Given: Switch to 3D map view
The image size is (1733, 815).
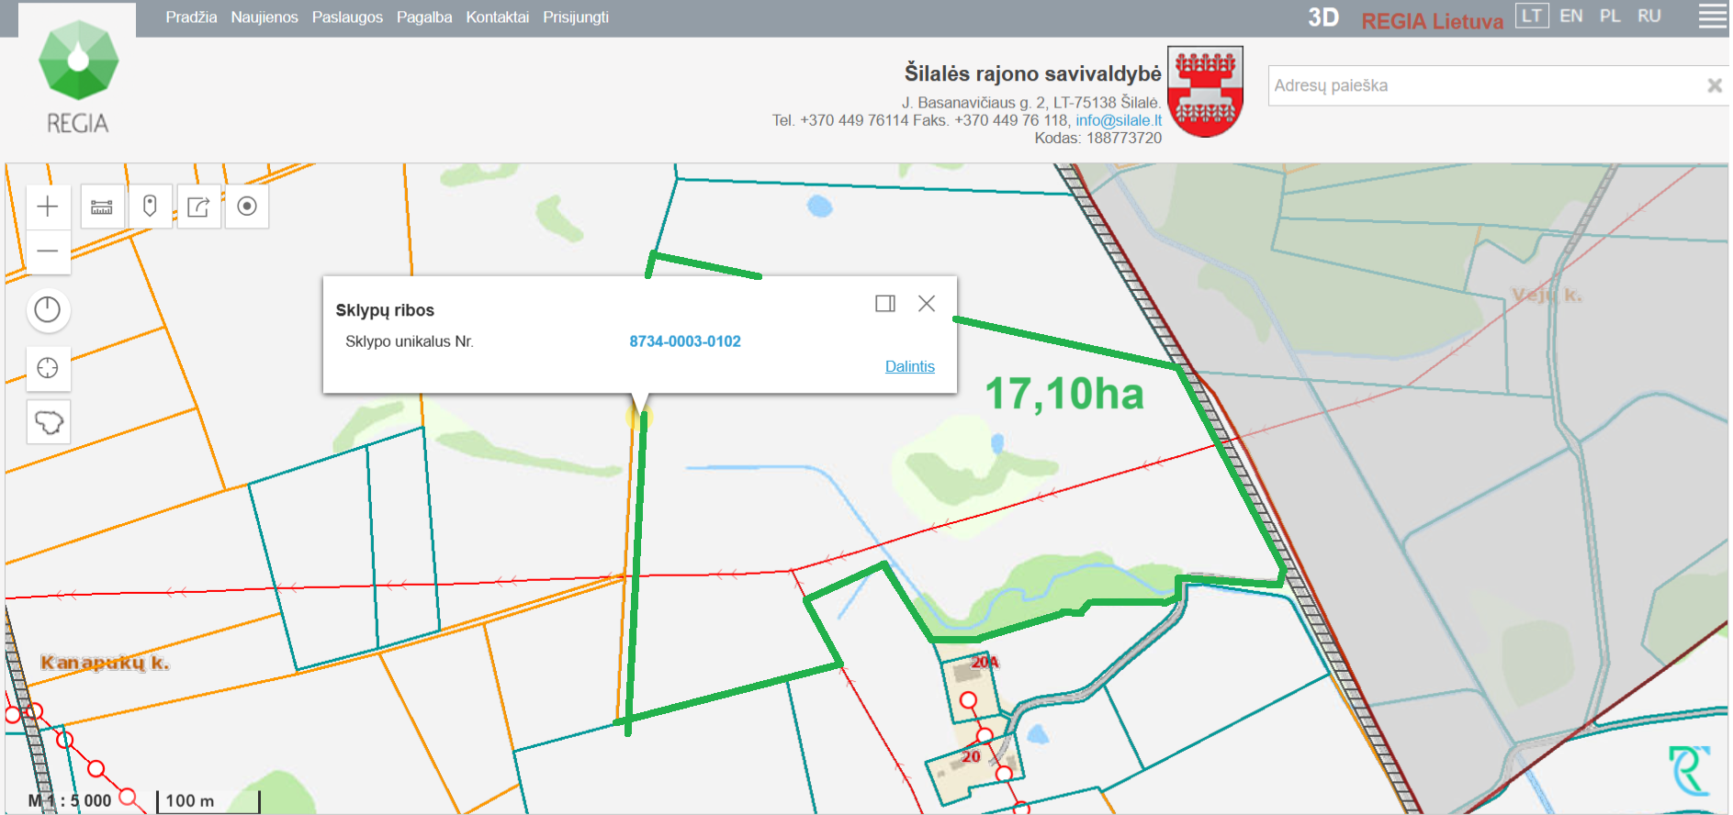Looking at the screenshot, I should [x=1322, y=17].
